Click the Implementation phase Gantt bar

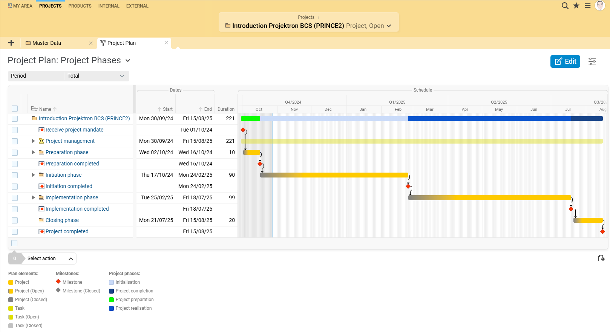click(x=490, y=197)
